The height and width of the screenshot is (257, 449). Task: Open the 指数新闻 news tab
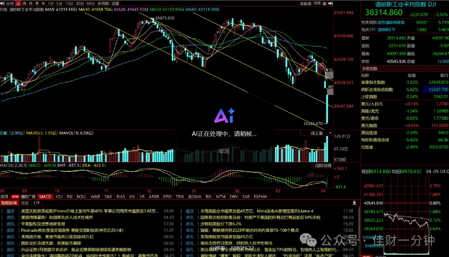click(x=9, y=203)
